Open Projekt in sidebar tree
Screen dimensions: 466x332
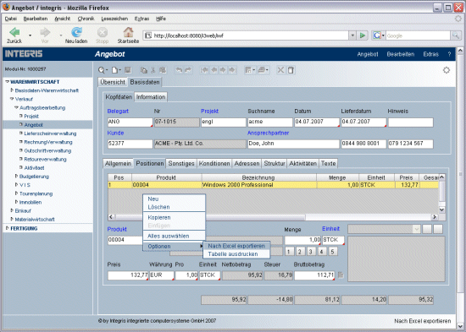click(31, 117)
